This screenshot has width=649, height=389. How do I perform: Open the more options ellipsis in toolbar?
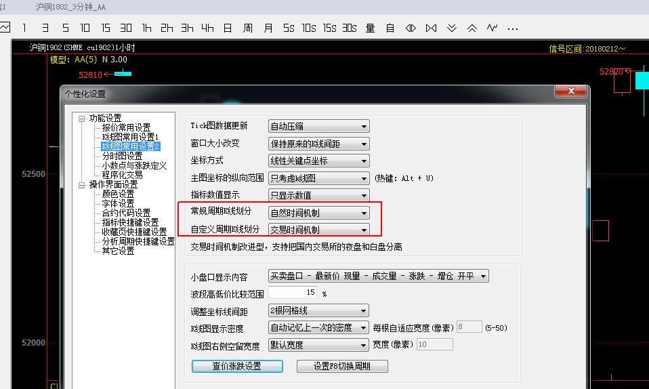click(x=513, y=28)
